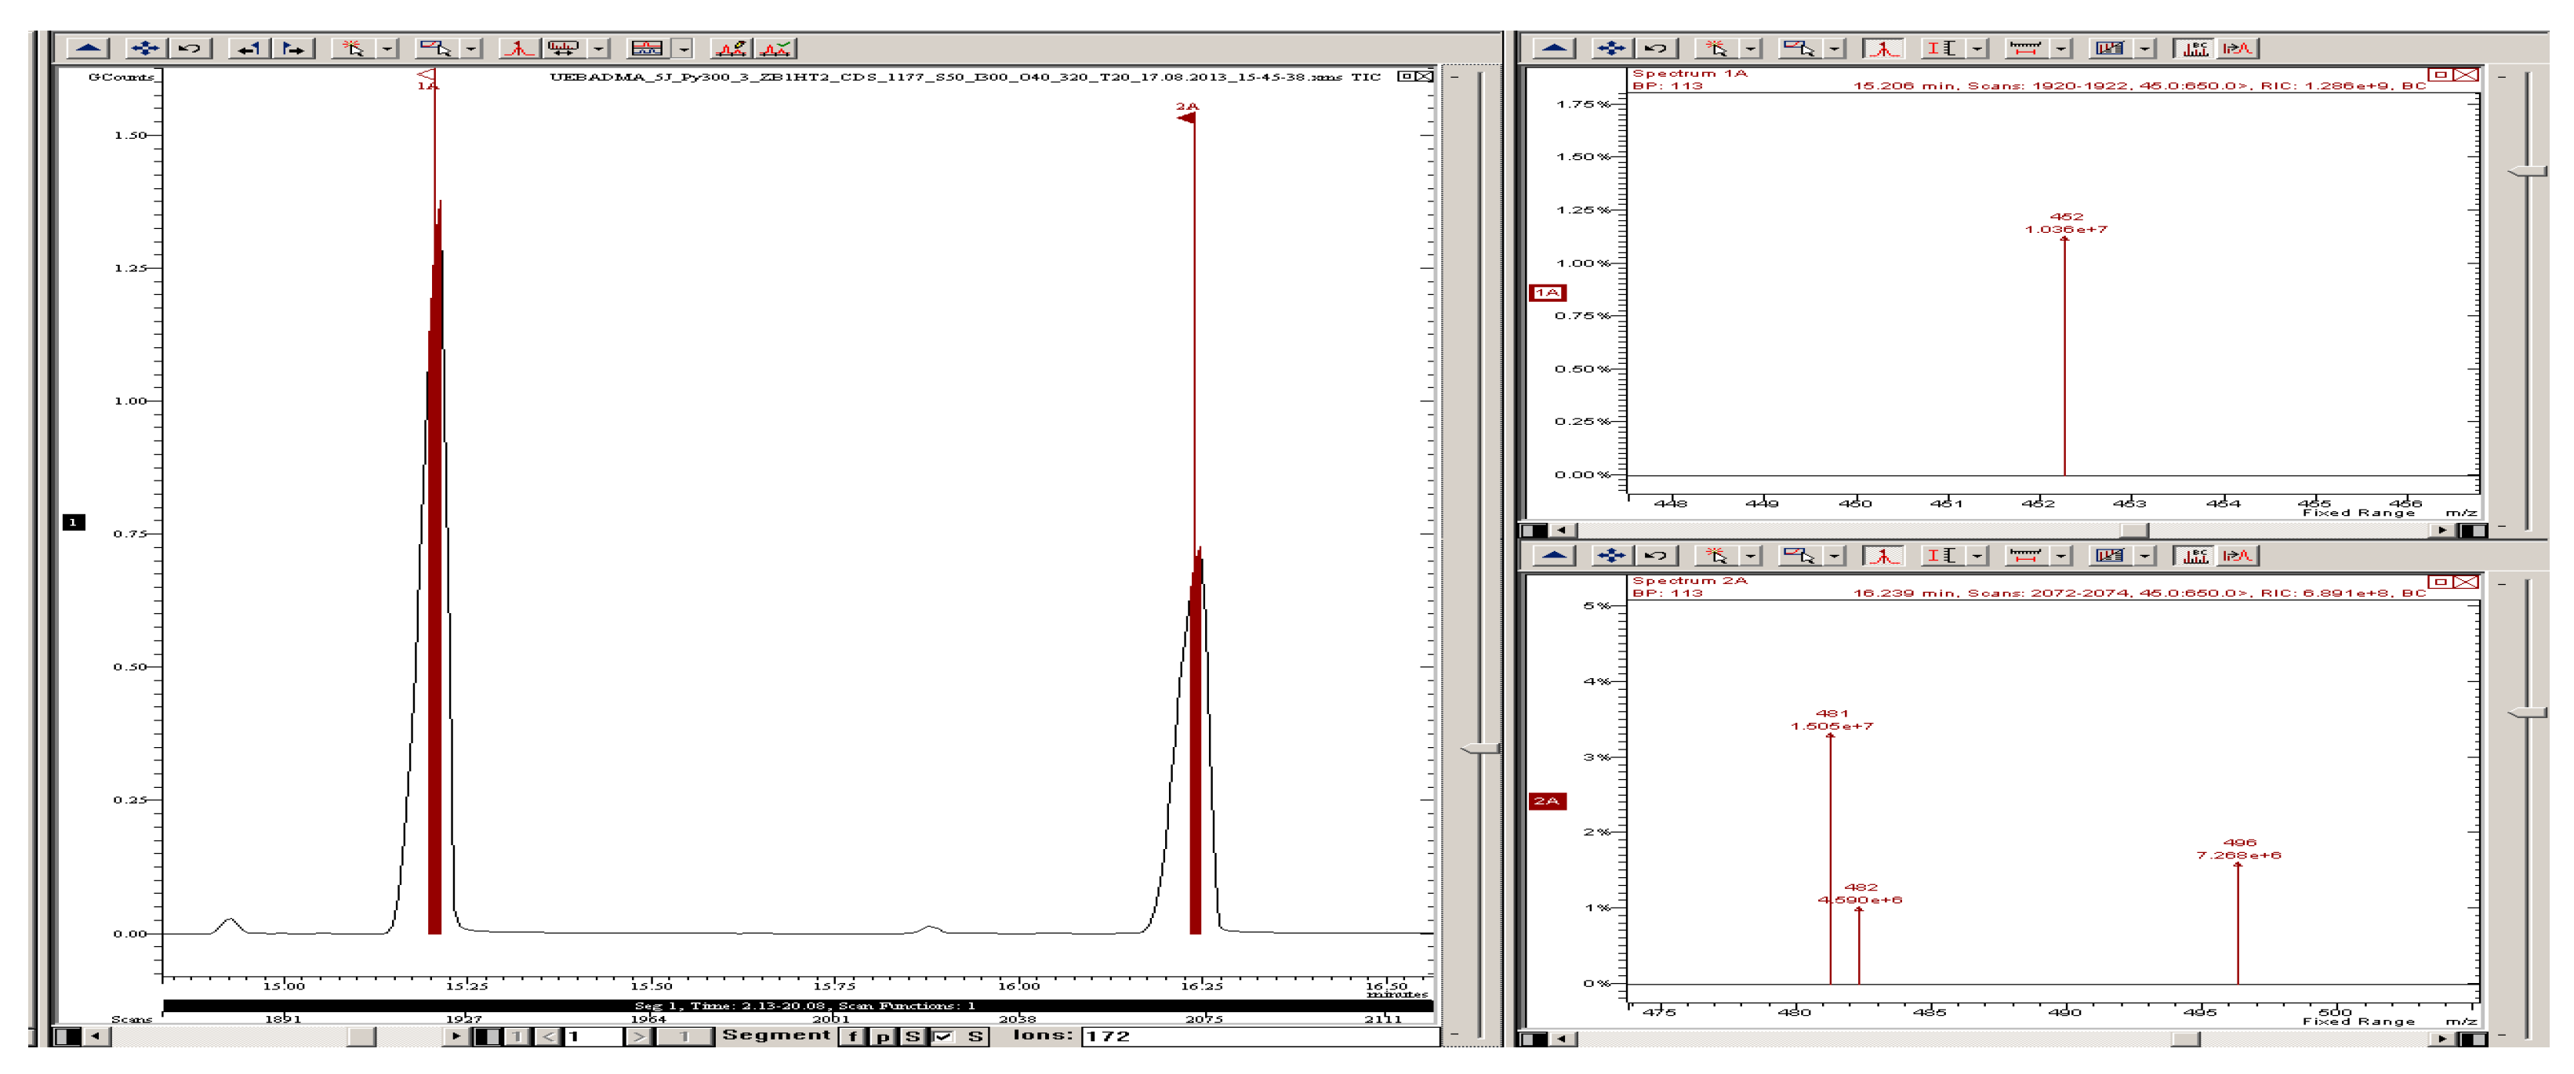Click the previous flag marker button

point(249,48)
